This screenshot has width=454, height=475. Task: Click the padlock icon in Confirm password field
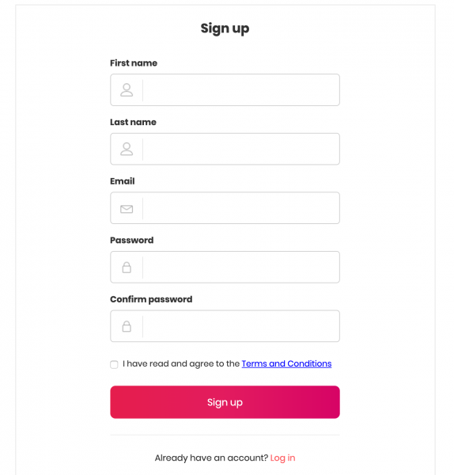click(127, 326)
